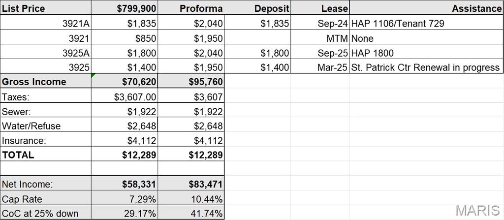
Task: Click the HAP 1106/Tenant 729 cell
Action: (x=427, y=23)
